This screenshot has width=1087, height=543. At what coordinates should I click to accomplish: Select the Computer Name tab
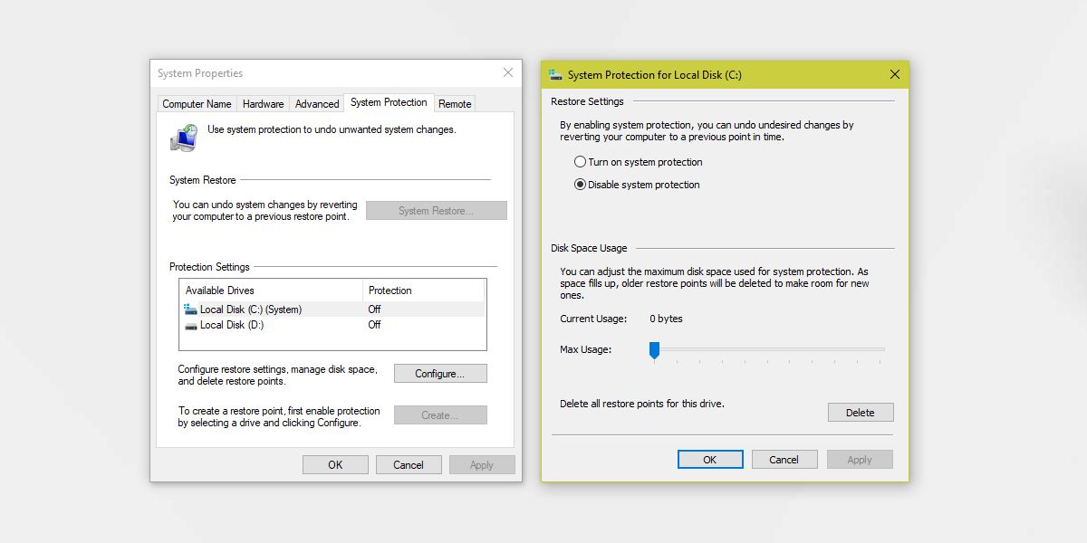197,103
